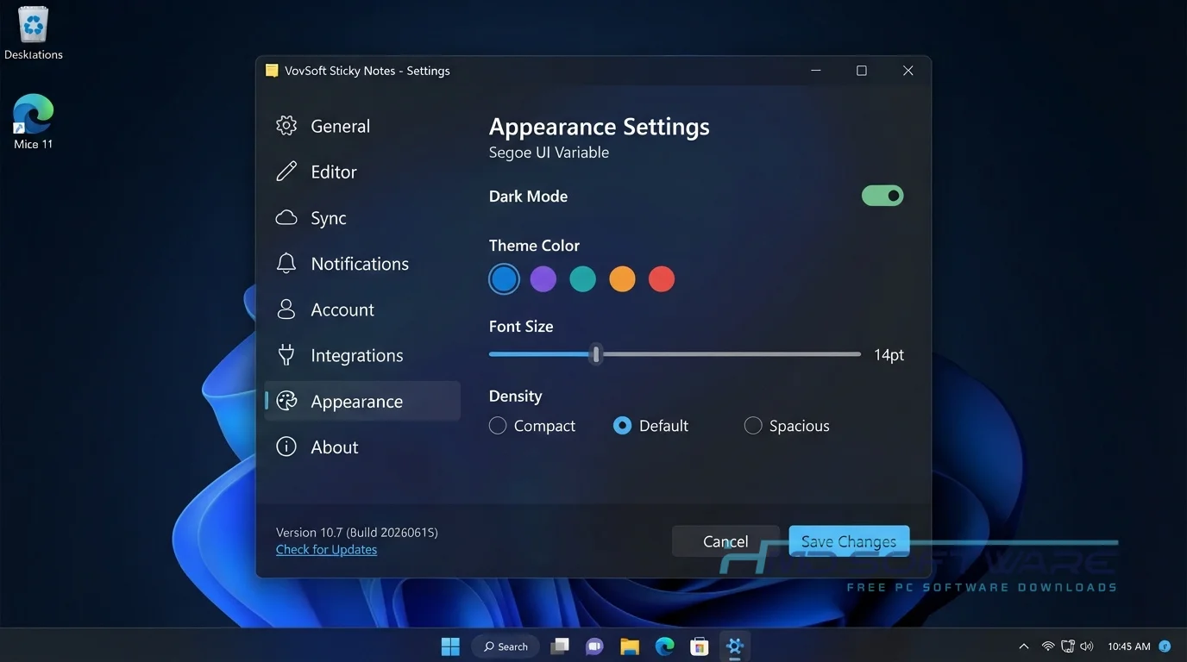Click the 10:45 AM taskbar clock
1187x662 pixels.
(1129, 646)
